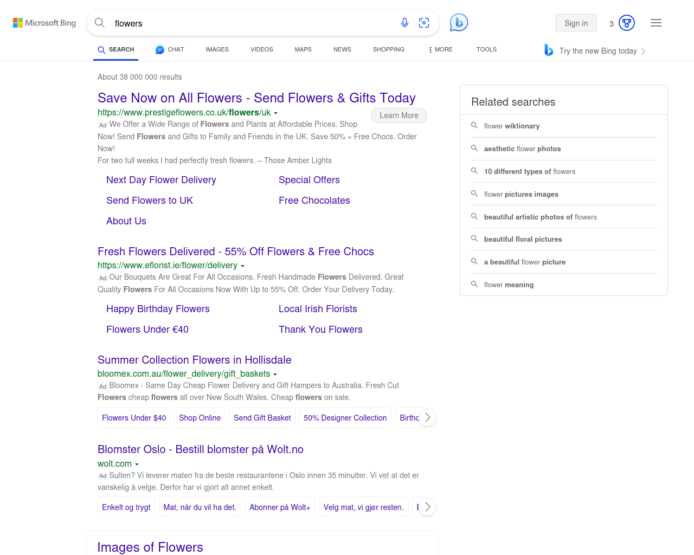Viewport: 694px width, 555px height.
Task: Click the search magnifier icon in search box
Action: [100, 23]
